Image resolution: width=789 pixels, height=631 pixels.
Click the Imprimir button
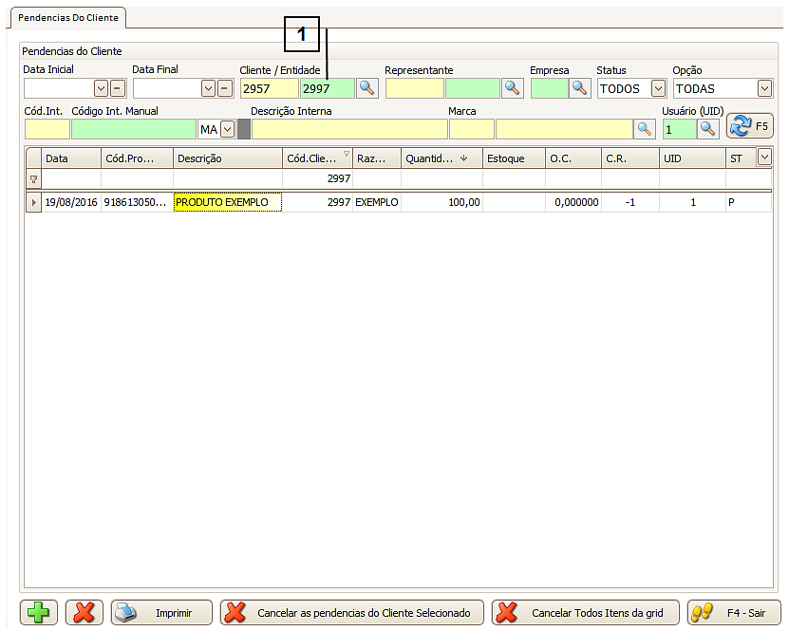(161, 613)
